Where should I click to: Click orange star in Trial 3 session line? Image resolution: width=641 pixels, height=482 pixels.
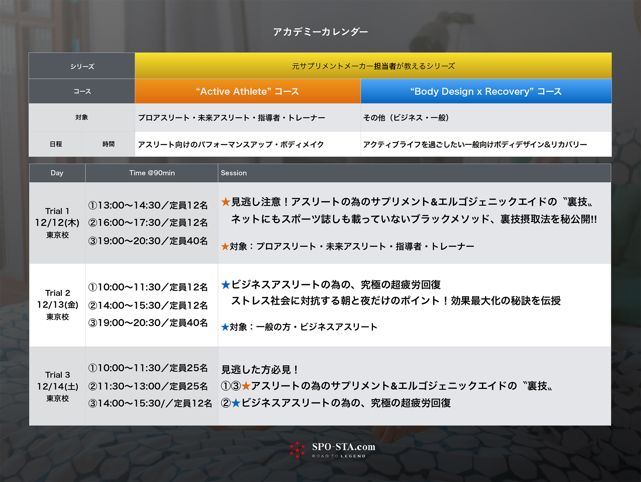246,386
